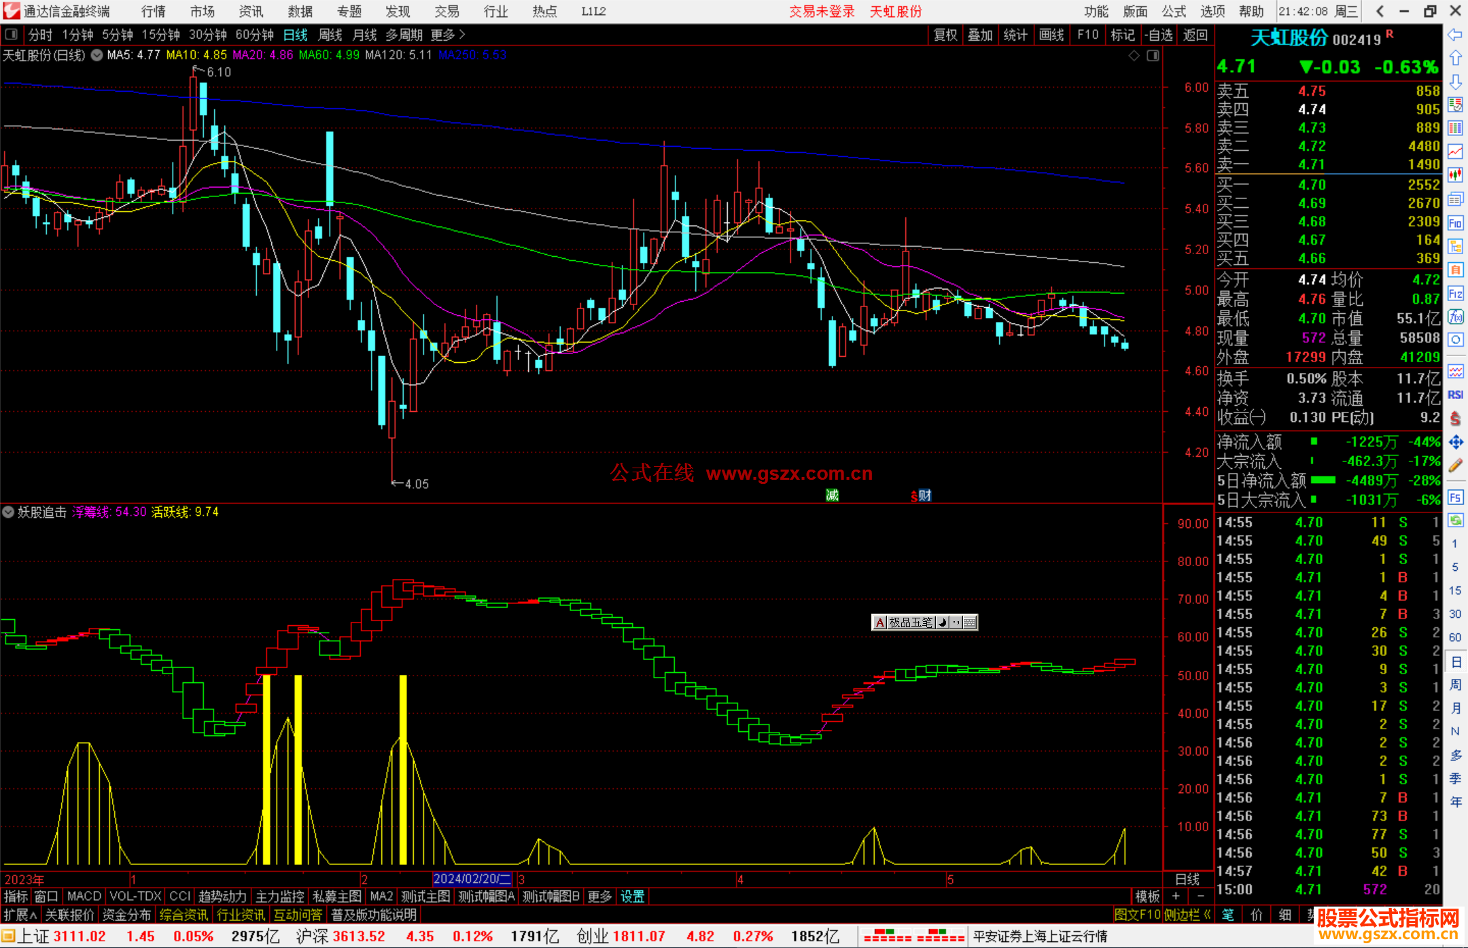
Task: Expand the 扩展 panel at bottom left
Action: click(x=20, y=915)
